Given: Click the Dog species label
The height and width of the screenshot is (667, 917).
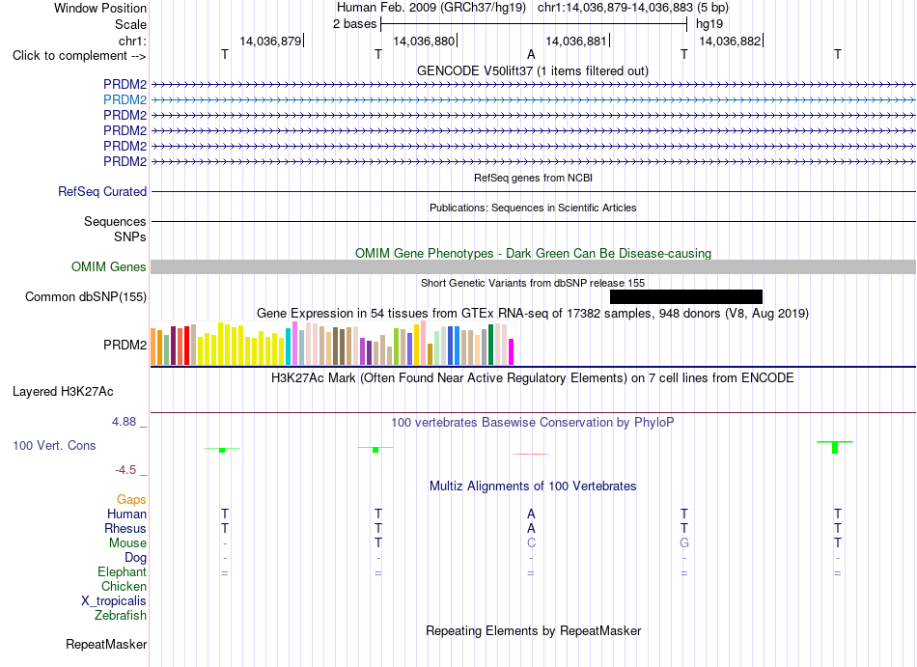Looking at the screenshot, I should [x=135, y=558].
